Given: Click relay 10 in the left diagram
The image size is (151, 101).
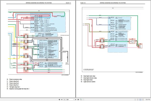Looking at the screenshot, I should coord(26,36).
